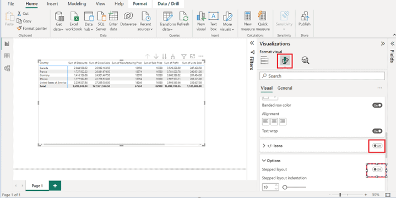Click drill up arrow above the matrix
The height and width of the screenshot is (198, 396).
(148, 56)
